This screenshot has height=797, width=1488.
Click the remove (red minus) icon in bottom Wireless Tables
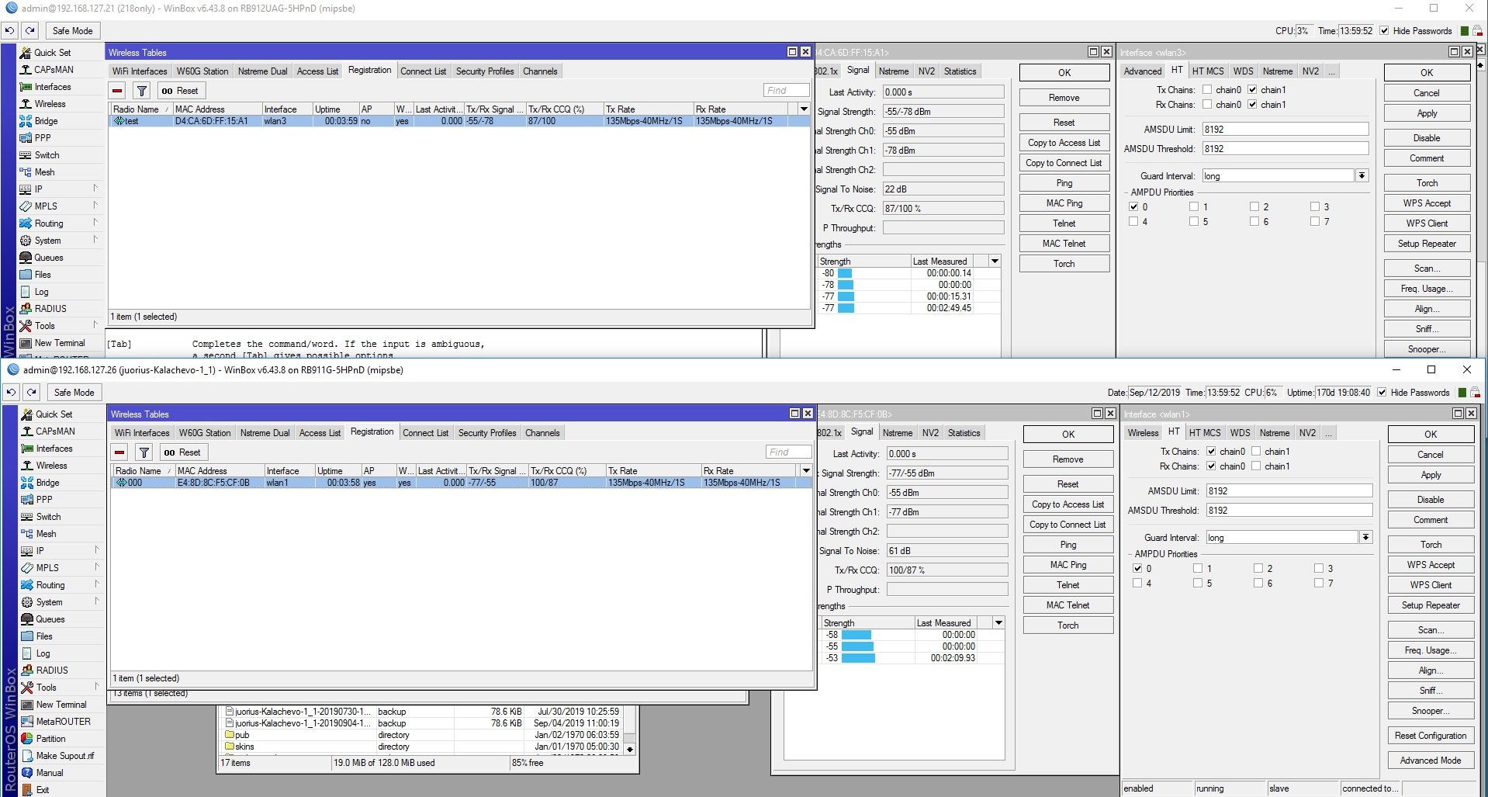(120, 452)
